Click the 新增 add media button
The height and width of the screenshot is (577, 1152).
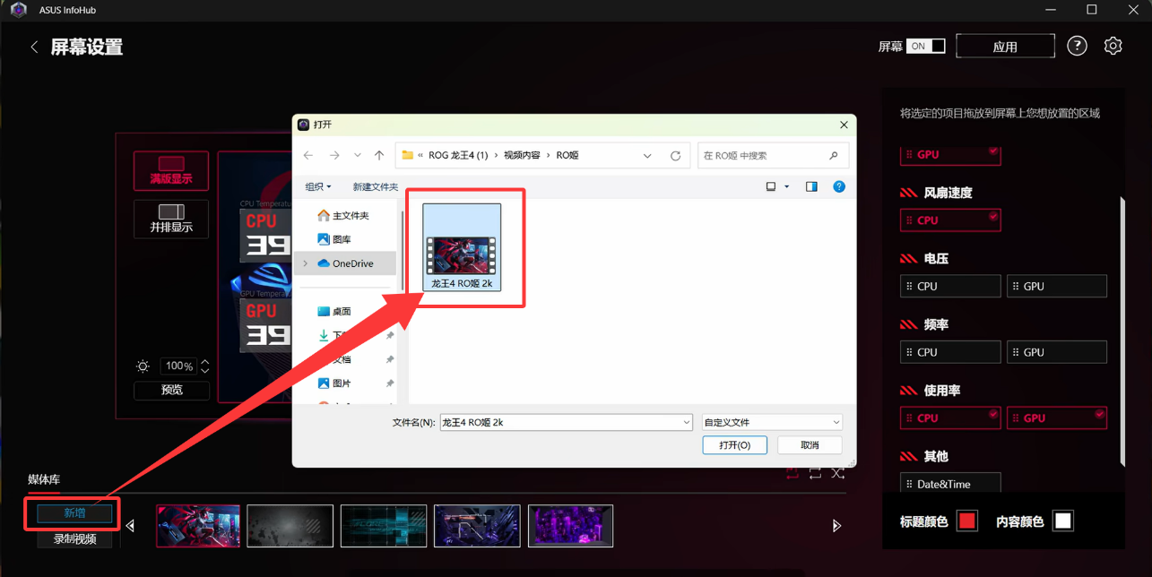tap(74, 513)
